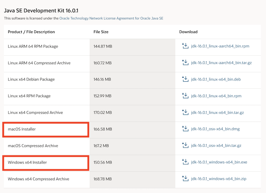Select 'Linux ARM 64 RPM Package' text
The image size is (266, 193).
(33, 46)
